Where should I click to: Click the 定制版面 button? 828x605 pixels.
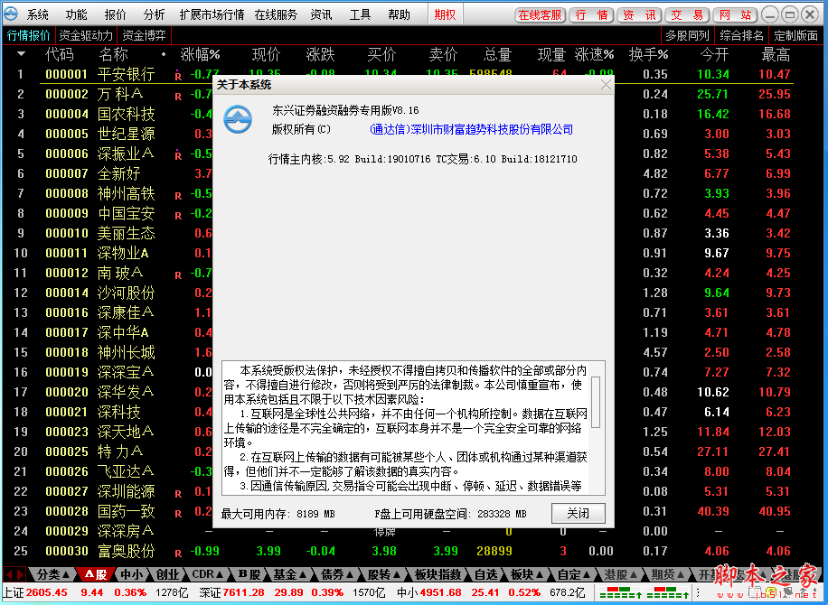click(795, 35)
